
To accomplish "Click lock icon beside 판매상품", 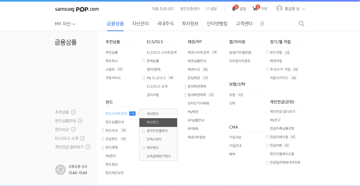I will point(144,61).
